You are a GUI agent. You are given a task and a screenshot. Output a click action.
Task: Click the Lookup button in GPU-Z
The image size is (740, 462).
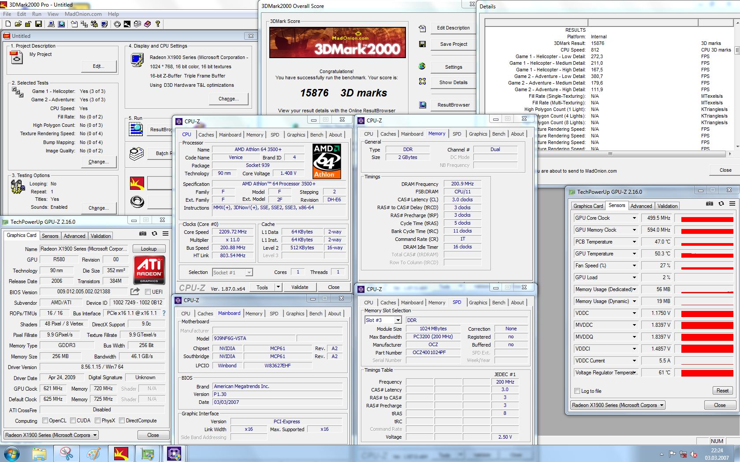click(x=149, y=249)
